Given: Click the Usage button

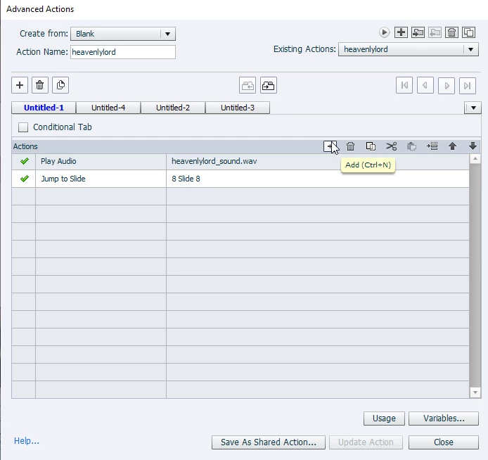Looking at the screenshot, I should coord(384,419).
